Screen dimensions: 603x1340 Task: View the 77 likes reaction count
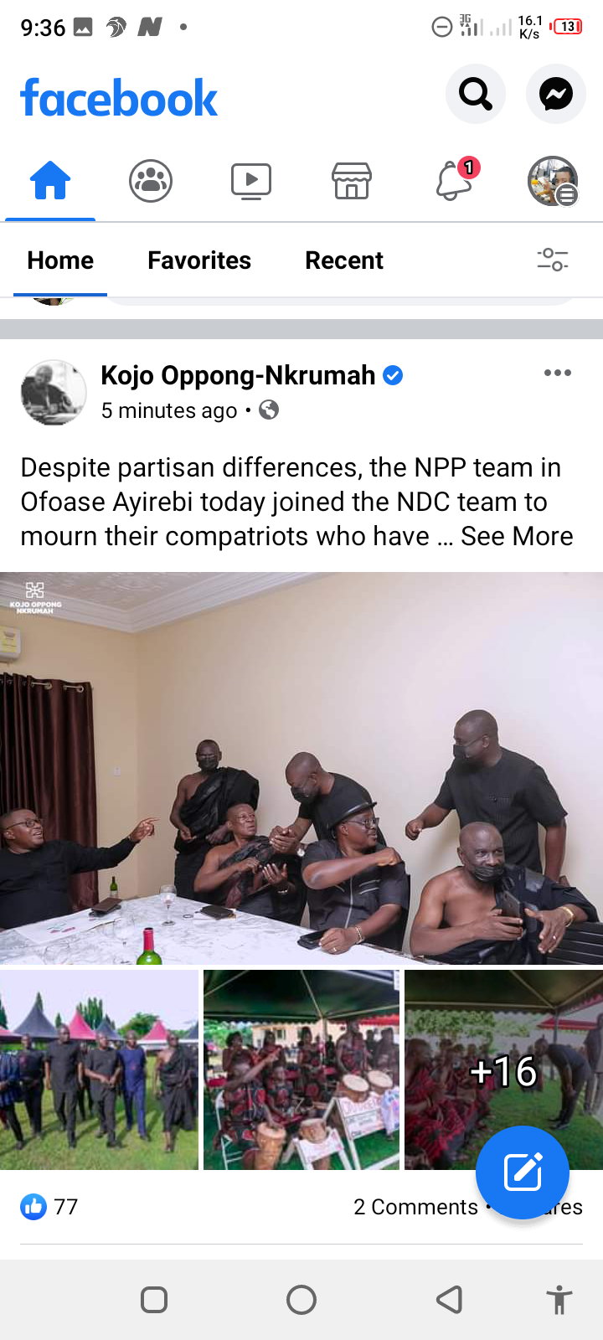[49, 1207]
